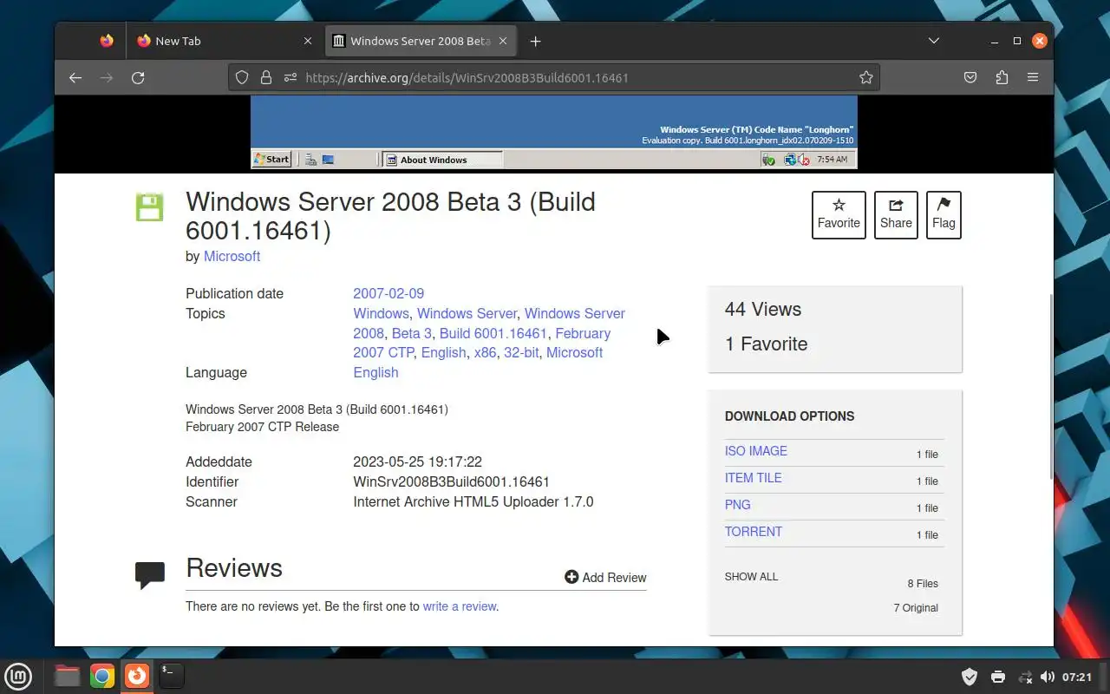Click the 07:21 clock in the panel

1077,677
